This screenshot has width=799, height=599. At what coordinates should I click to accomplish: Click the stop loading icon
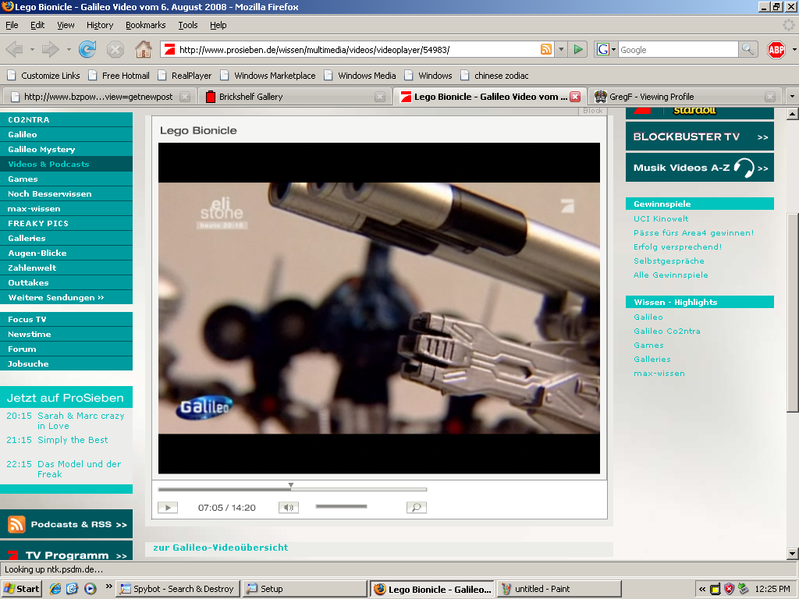click(x=115, y=49)
